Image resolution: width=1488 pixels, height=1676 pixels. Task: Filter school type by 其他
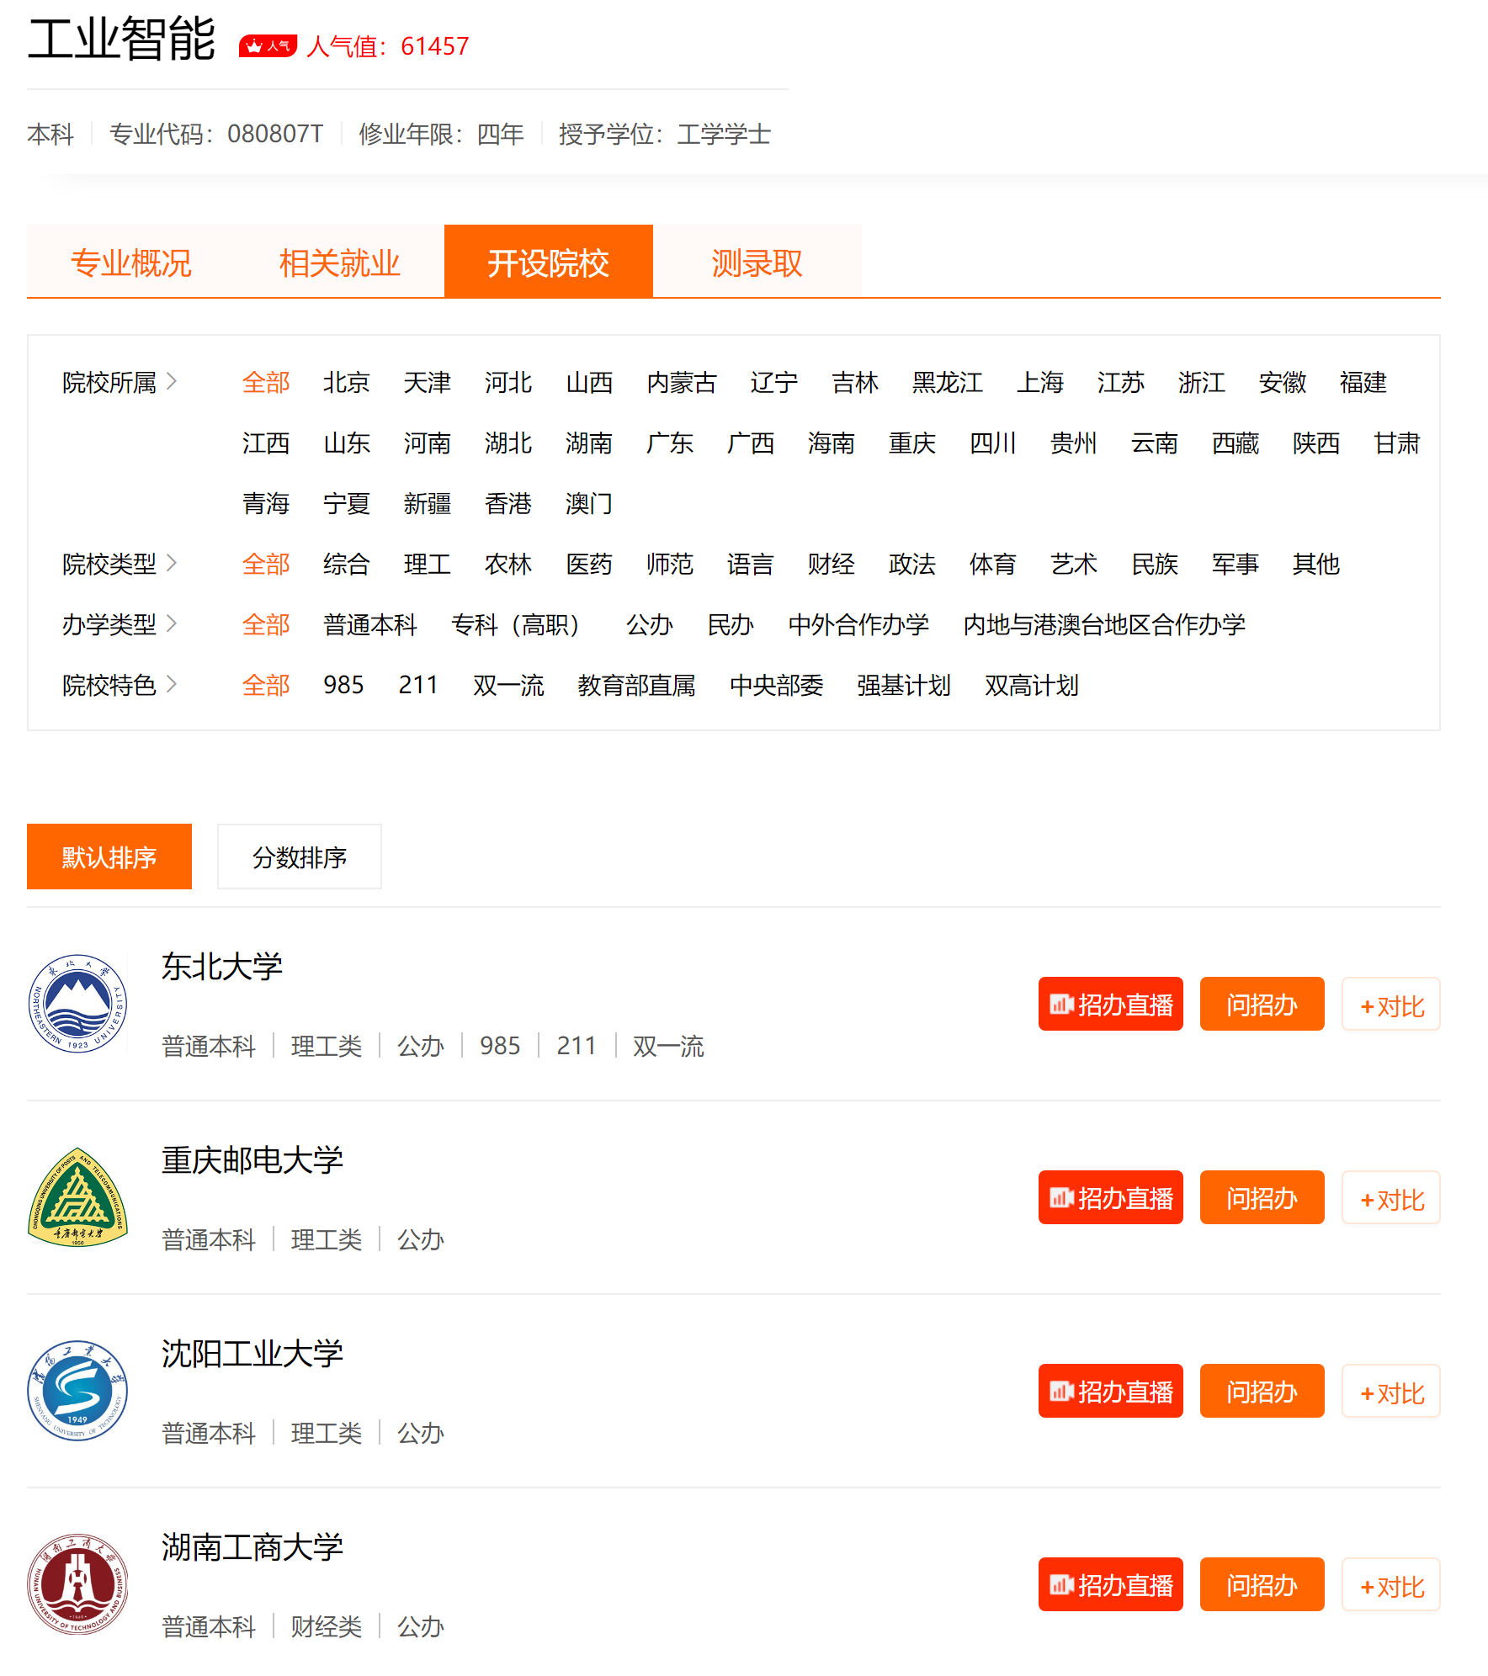[1316, 564]
